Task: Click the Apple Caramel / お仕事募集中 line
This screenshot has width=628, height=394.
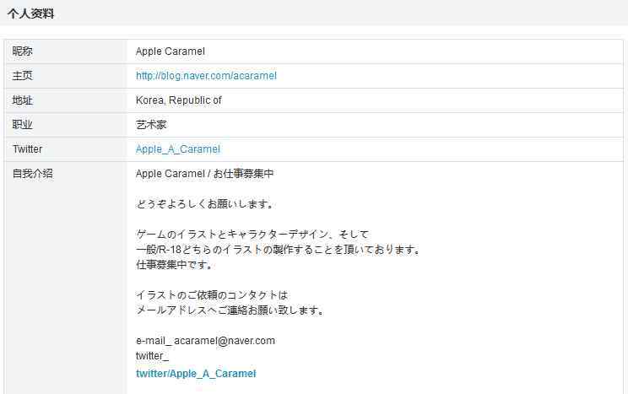Action: click(204, 173)
